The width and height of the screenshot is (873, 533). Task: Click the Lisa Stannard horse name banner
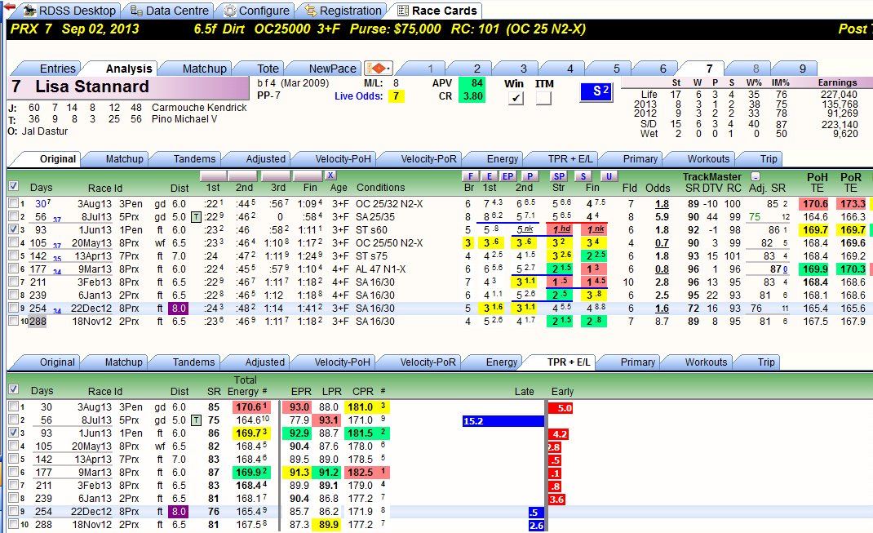(129, 87)
